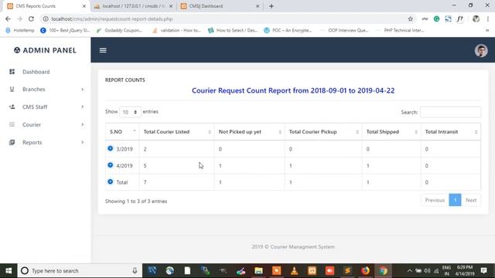Expand row details for 4/2019
495x278 pixels.
coord(110,165)
